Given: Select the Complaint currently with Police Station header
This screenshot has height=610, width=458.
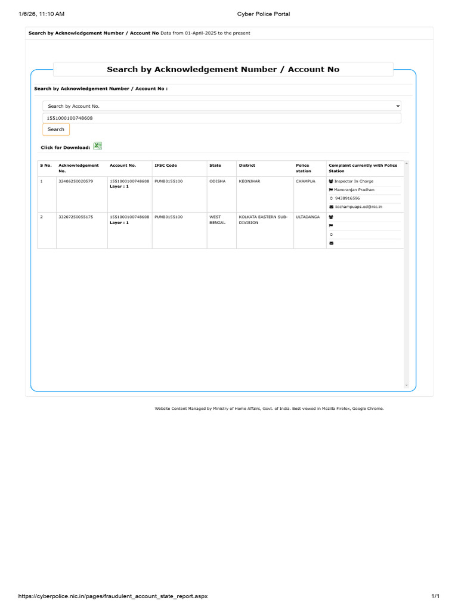Looking at the screenshot, I should [x=363, y=168].
